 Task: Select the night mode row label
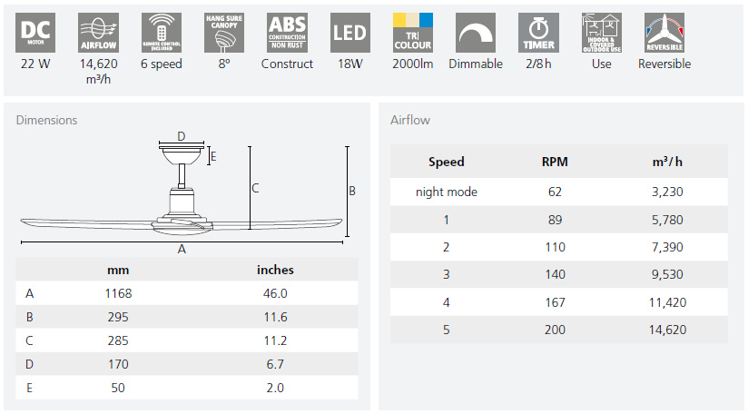(x=446, y=192)
